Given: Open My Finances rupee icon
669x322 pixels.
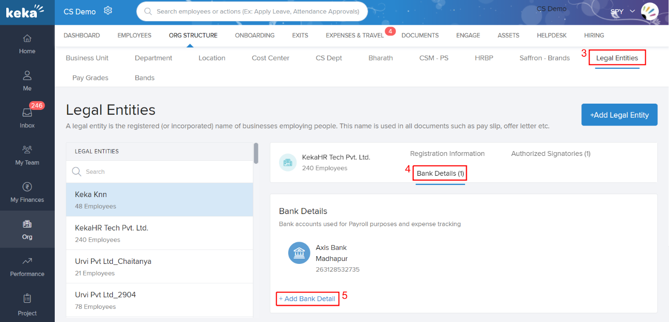Looking at the screenshot, I should (x=27, y=187).
